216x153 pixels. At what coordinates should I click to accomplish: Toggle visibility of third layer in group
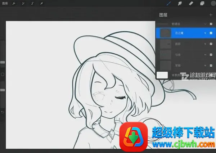point(211,55)
